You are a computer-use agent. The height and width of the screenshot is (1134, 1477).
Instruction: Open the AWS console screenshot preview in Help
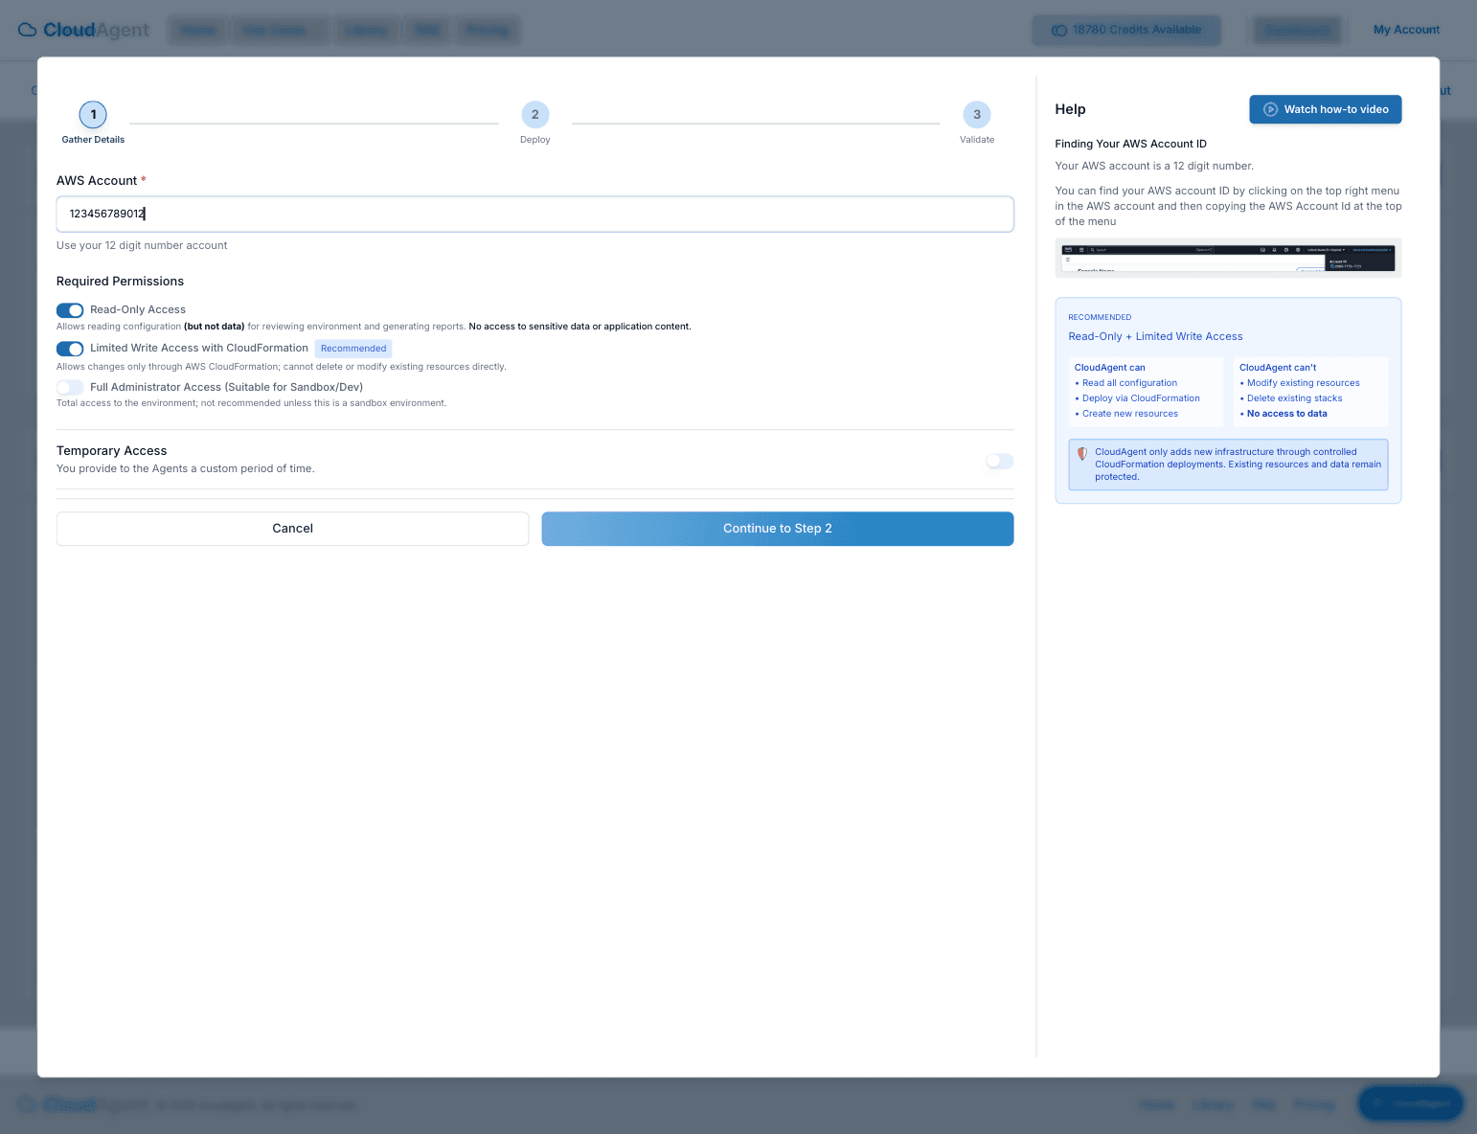click(1228, 258)
